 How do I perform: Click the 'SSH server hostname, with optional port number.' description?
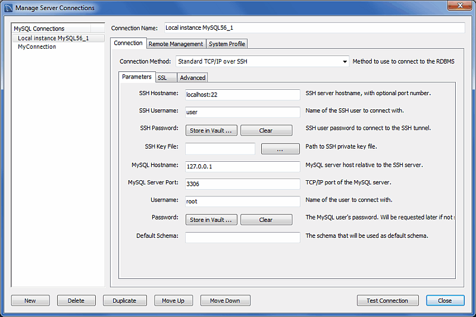click(x=368, y=93)
